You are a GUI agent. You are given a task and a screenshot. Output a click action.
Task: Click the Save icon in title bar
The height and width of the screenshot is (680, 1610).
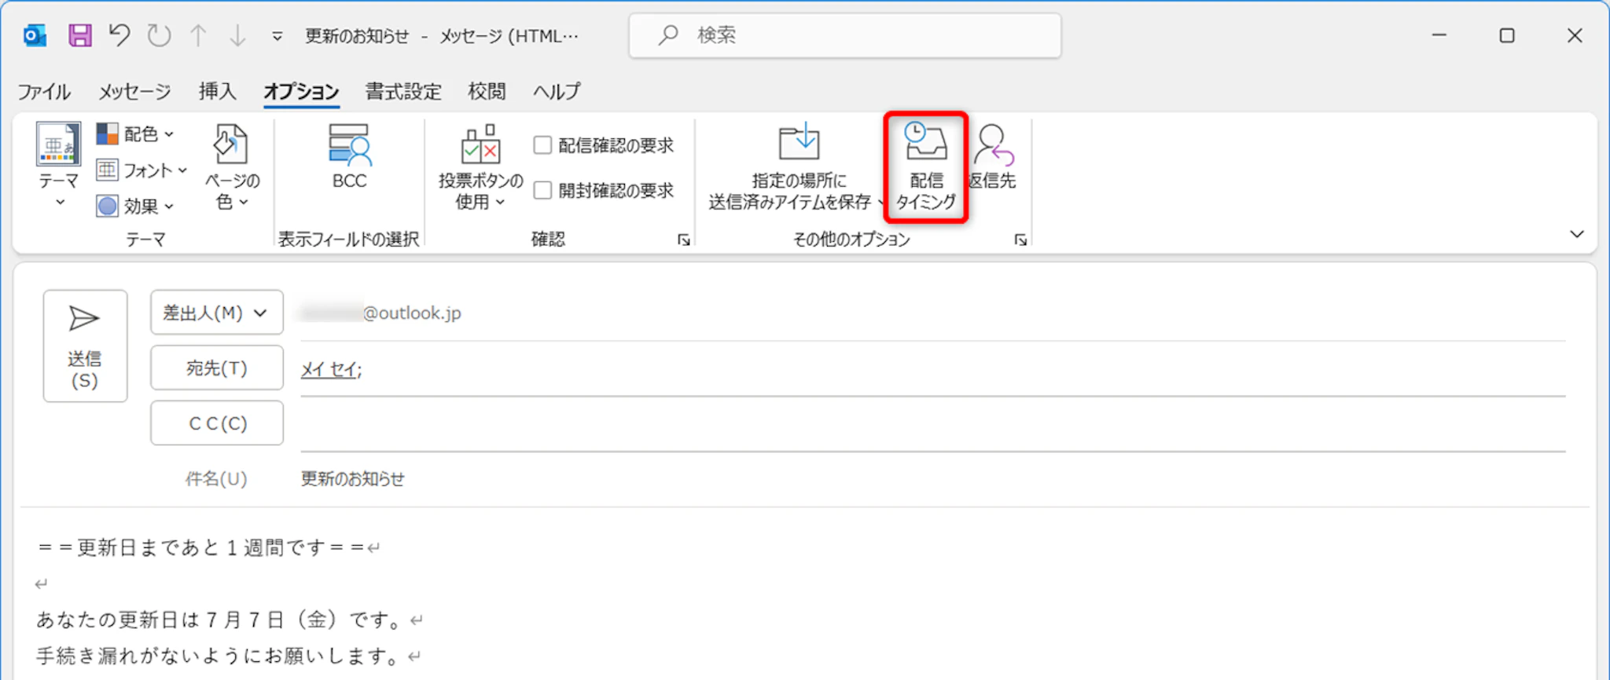(80, 35)
